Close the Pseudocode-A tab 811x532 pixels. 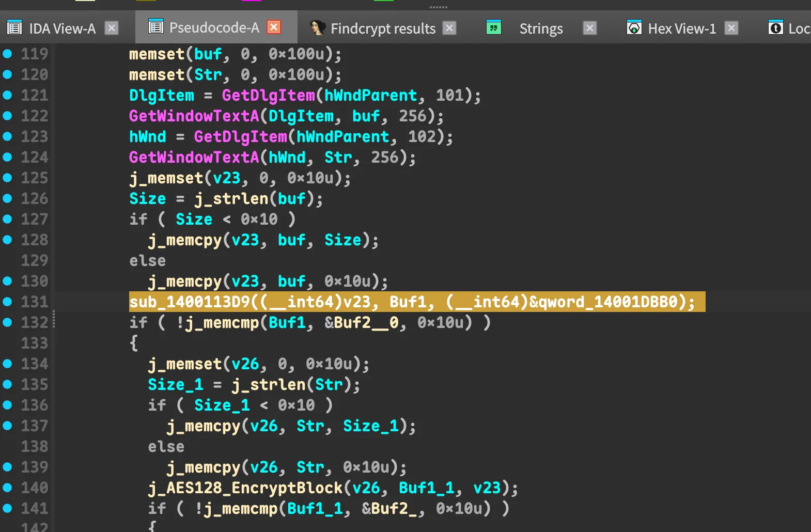click(274, 27)
